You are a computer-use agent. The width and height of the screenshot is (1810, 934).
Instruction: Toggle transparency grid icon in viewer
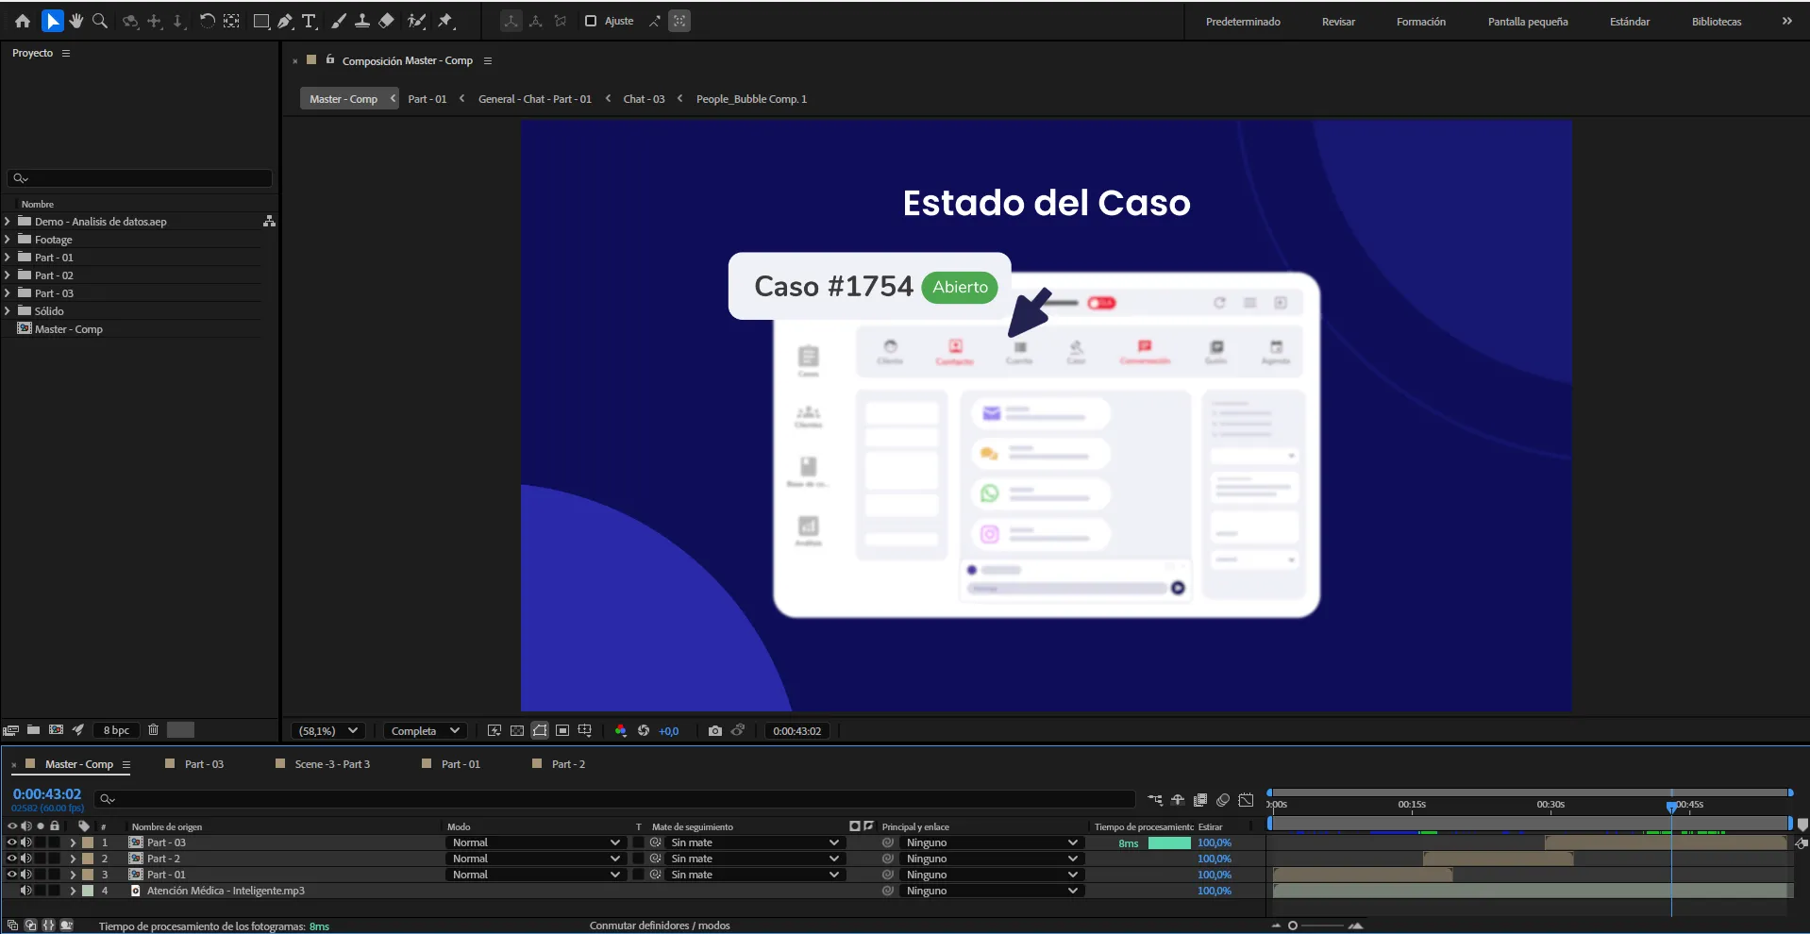point(516,730)
